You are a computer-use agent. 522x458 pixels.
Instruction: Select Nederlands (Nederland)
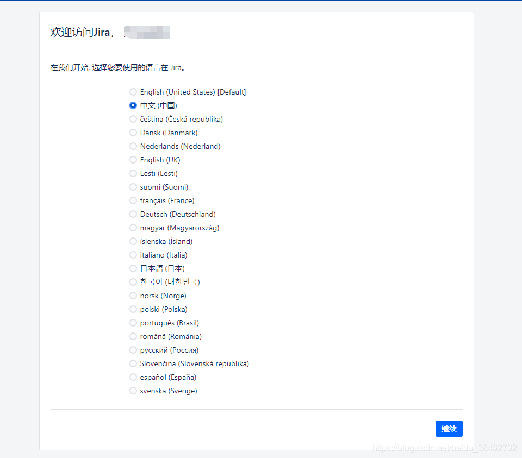click(x=133, y=146)
